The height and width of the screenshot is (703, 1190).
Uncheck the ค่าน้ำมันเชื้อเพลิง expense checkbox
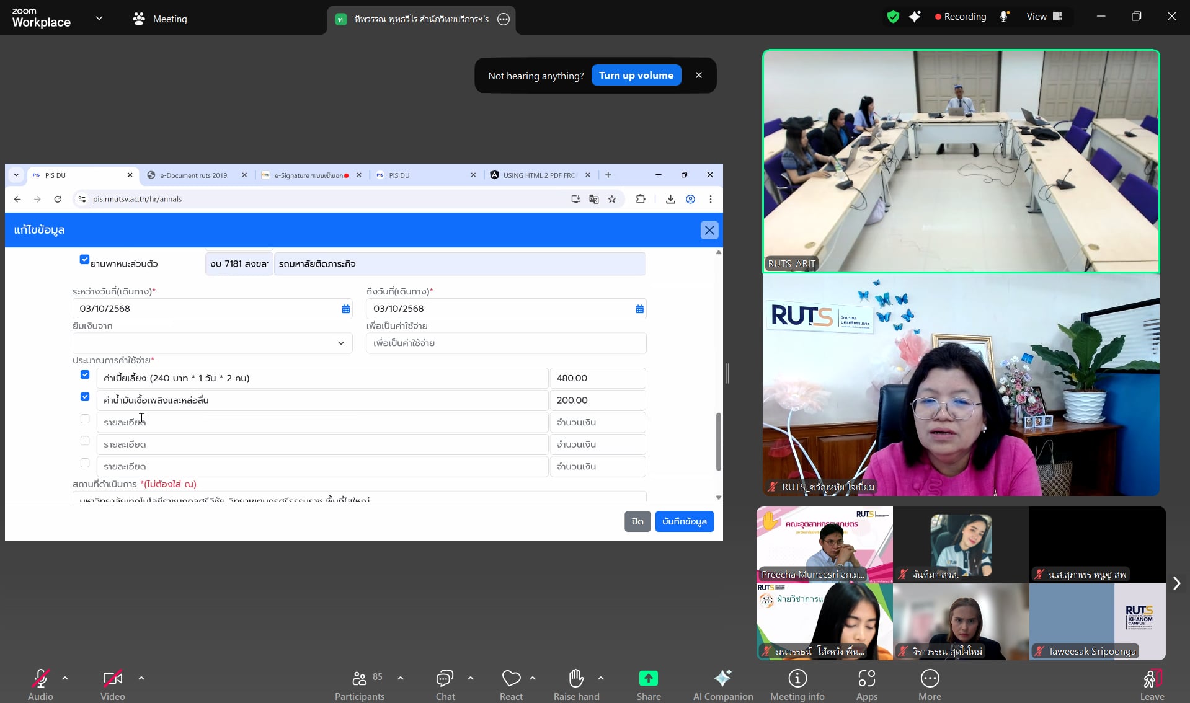[x=85, y=397]
